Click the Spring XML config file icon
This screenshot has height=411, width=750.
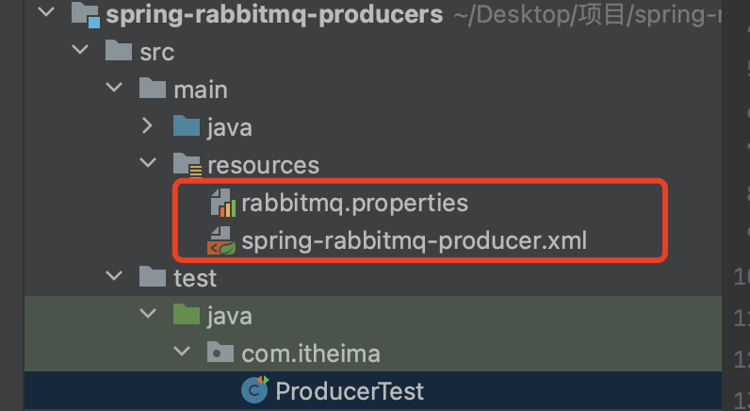(221, 240)
